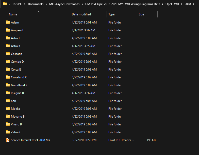Select the Astra K folder name

pos(16,46)
